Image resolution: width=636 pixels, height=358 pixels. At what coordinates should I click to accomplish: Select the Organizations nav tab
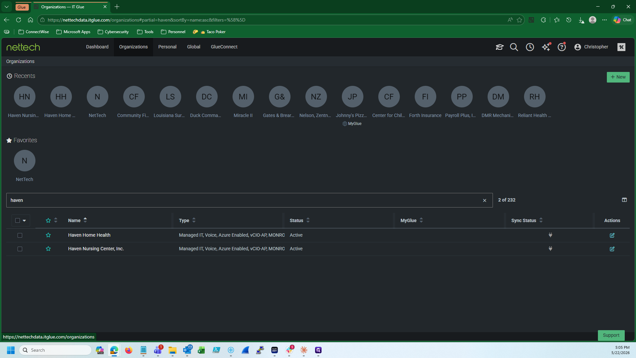[x=133, y=47]
